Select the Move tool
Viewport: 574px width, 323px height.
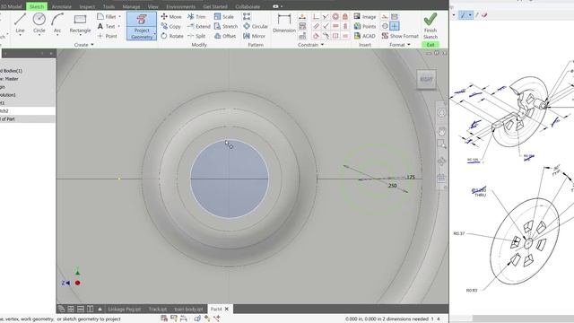pyautogui.click(x=171, y=17)
